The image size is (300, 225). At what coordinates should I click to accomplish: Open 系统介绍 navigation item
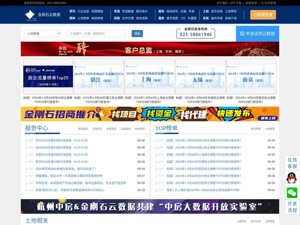tap(231, 18)
